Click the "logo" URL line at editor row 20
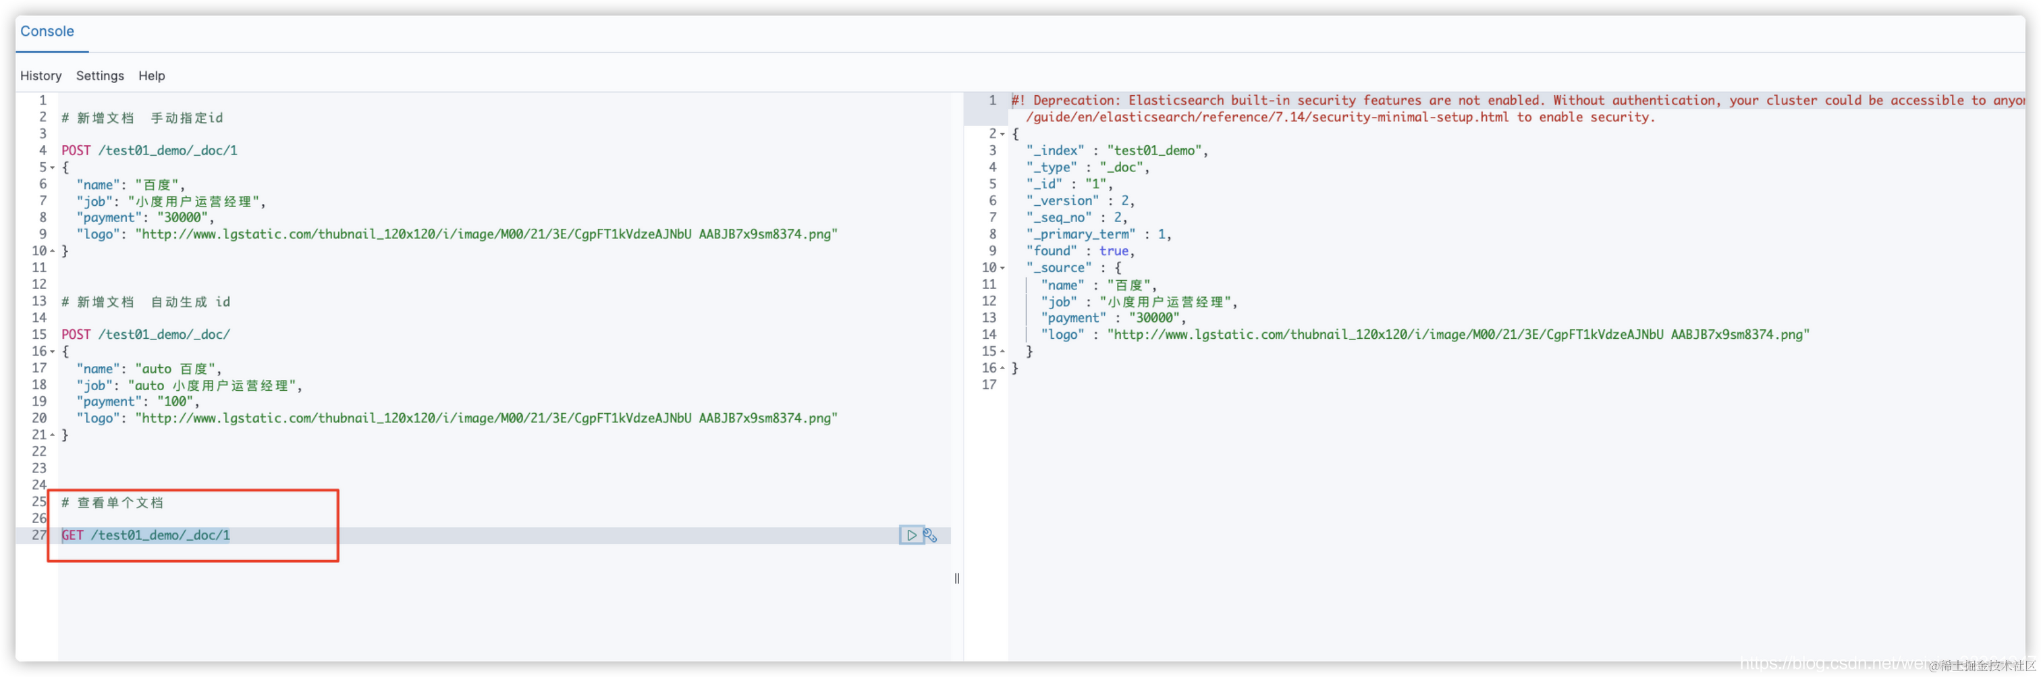 (x=457, y=418)
